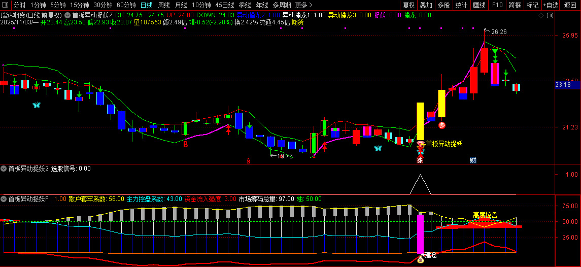This screenshot has height=267, width=581.
Task: Click the 复权 button
Action: (408, 5)
